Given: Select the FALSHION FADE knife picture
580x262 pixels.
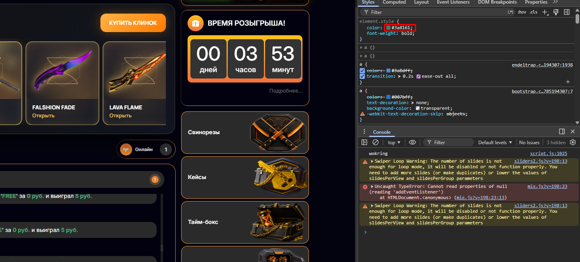Looking at the screenshot, I should coord(62,70).
